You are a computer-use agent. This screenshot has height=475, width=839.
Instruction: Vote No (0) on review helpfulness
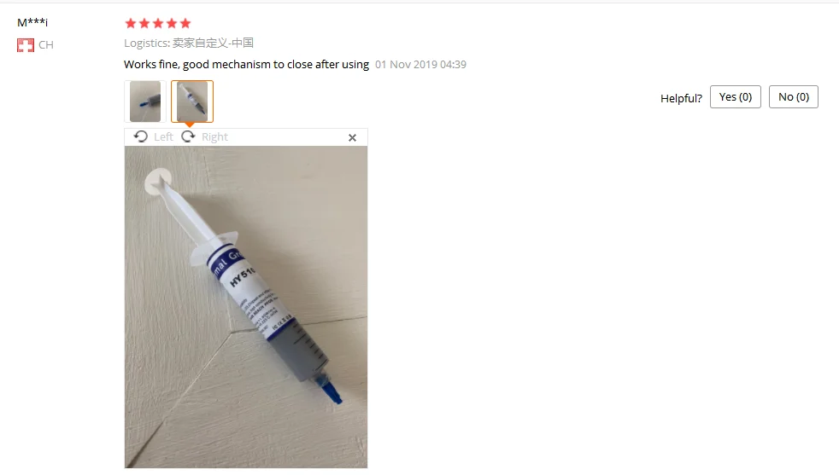point(794,96)
